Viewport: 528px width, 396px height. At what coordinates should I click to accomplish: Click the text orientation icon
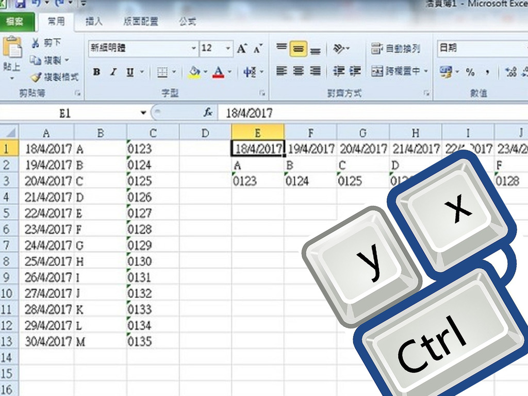[x=339, y=49]
